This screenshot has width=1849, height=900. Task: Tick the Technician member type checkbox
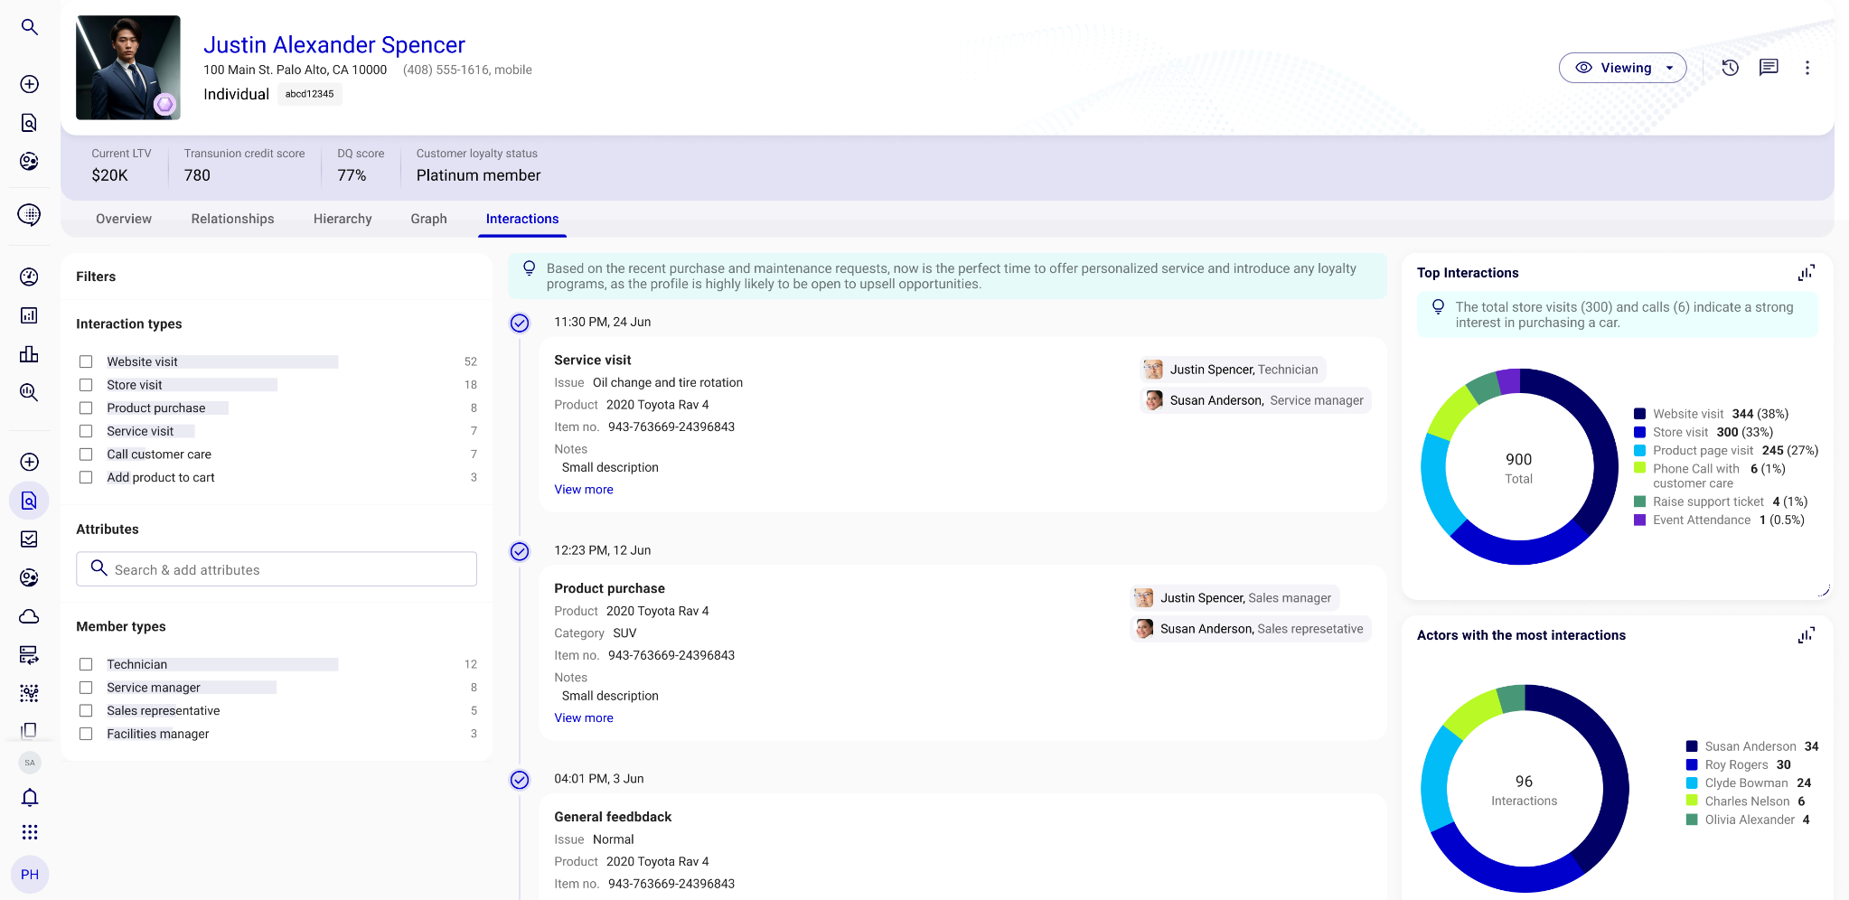[86, 664]
